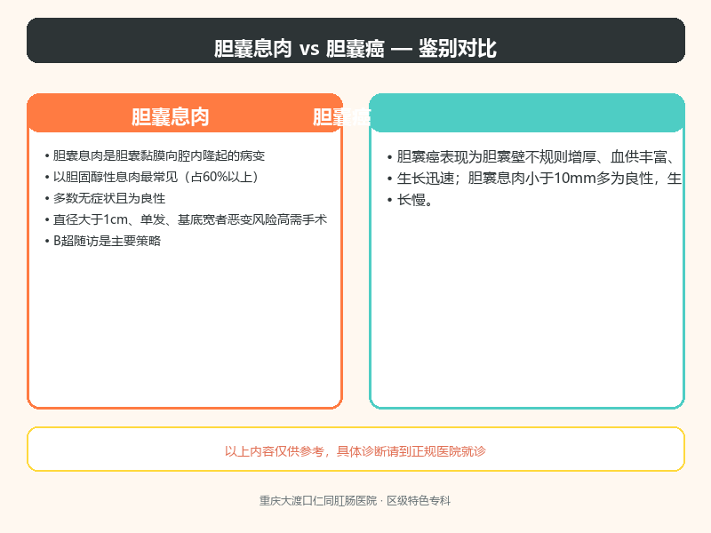Click the overlapping 胆囊癌 heading text
This screenshot has height=533, width=711.
point(341,117)
